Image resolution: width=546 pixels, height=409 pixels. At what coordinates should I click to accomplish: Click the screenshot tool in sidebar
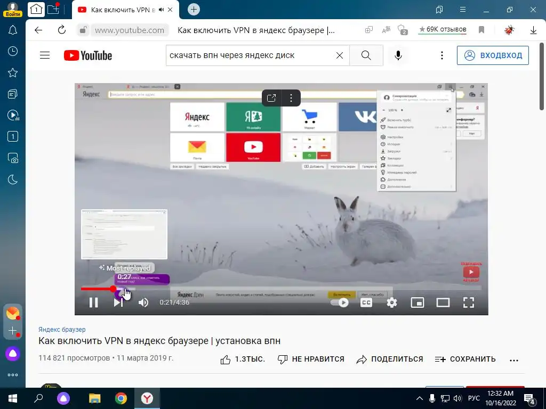pyautogui.click(x=13, y=158)
